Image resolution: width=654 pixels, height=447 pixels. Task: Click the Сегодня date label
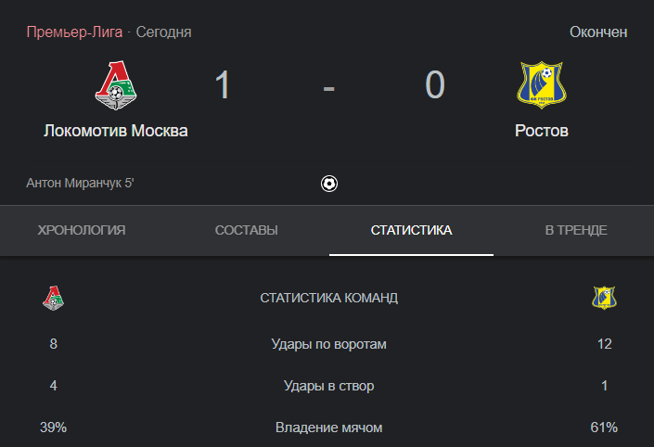[164, 32]
